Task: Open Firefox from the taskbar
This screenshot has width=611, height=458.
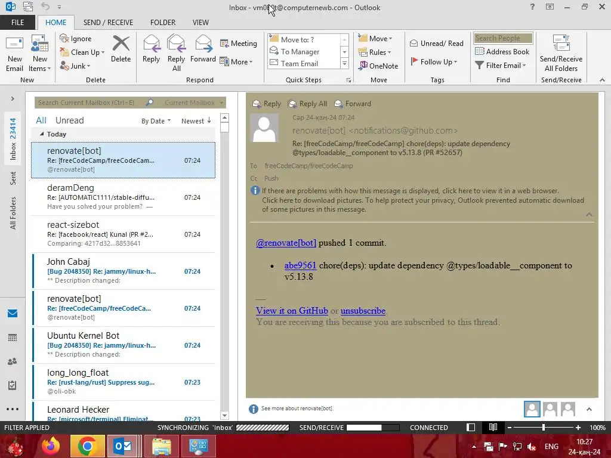Action: (x=51, y=446)
